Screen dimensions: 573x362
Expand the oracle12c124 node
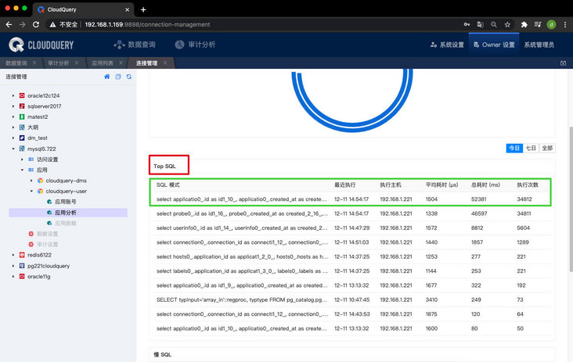click(x=13, y=95)
